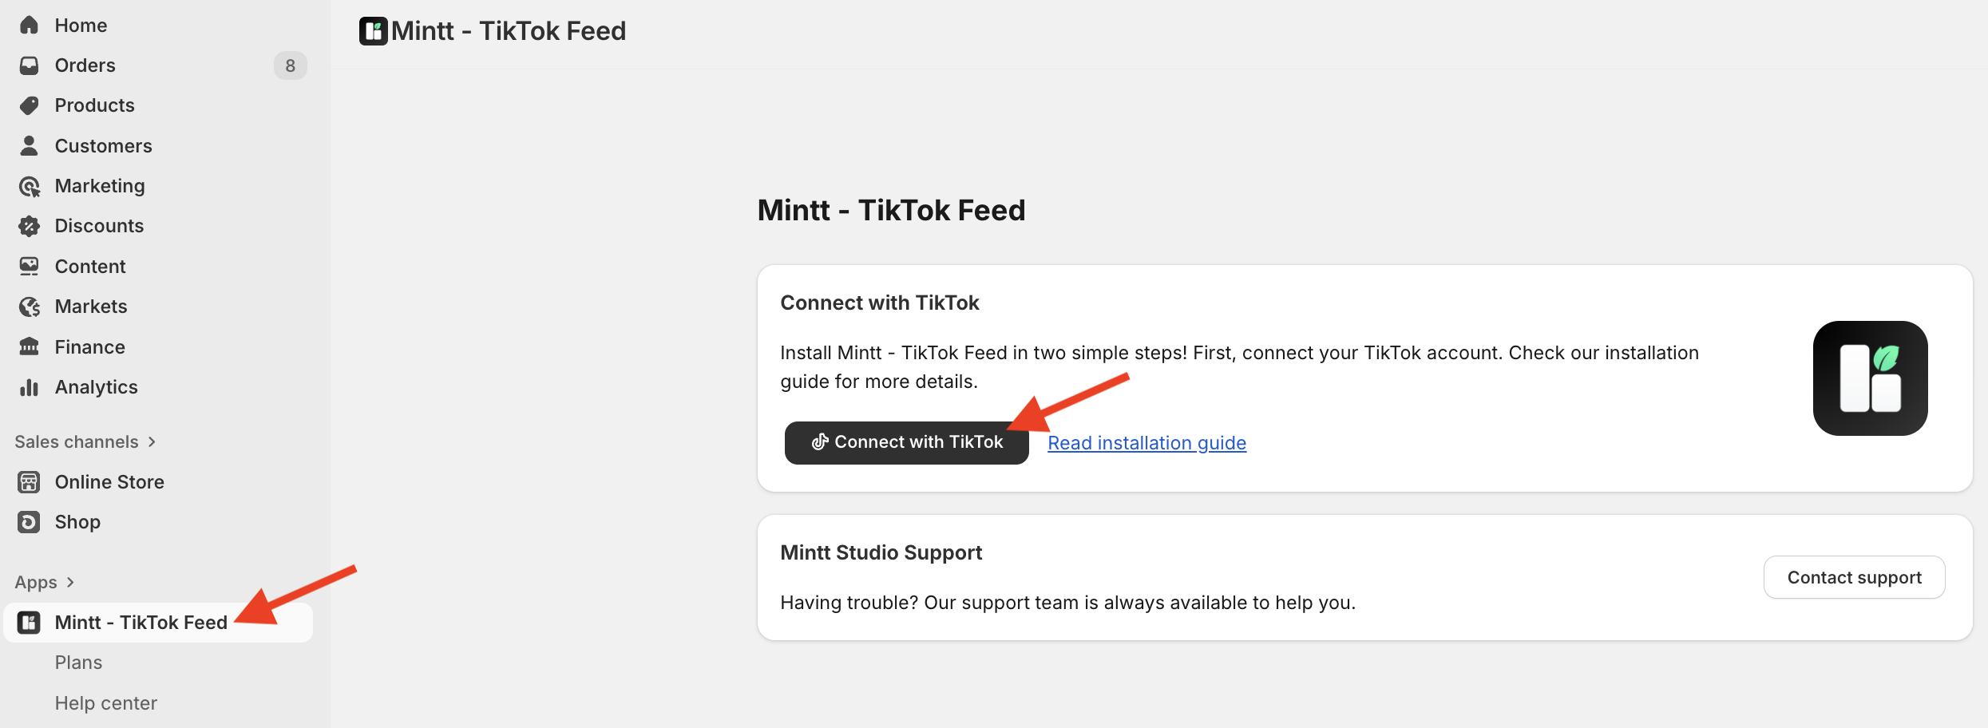This screenshot has height=728, width=1988.
Task: Select the Online Store sales channel icon
Action: point(29,481)
